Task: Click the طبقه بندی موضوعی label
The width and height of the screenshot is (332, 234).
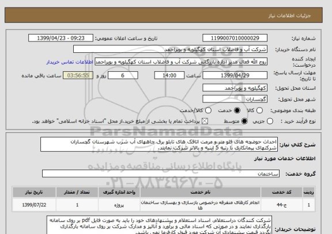Action: [293, 110]
